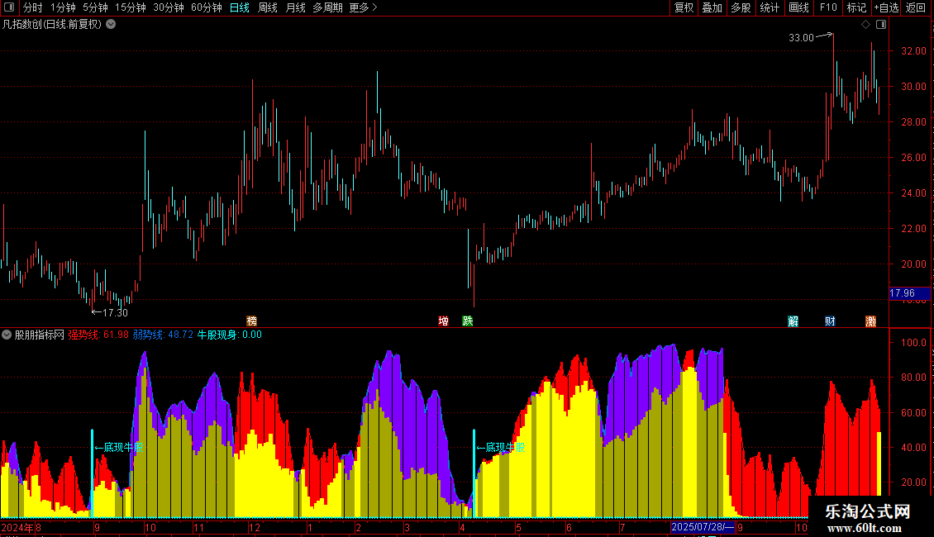The image size is (934, 537).
Task: Select the 60分钟 period tab
Action: pos(206,7)
